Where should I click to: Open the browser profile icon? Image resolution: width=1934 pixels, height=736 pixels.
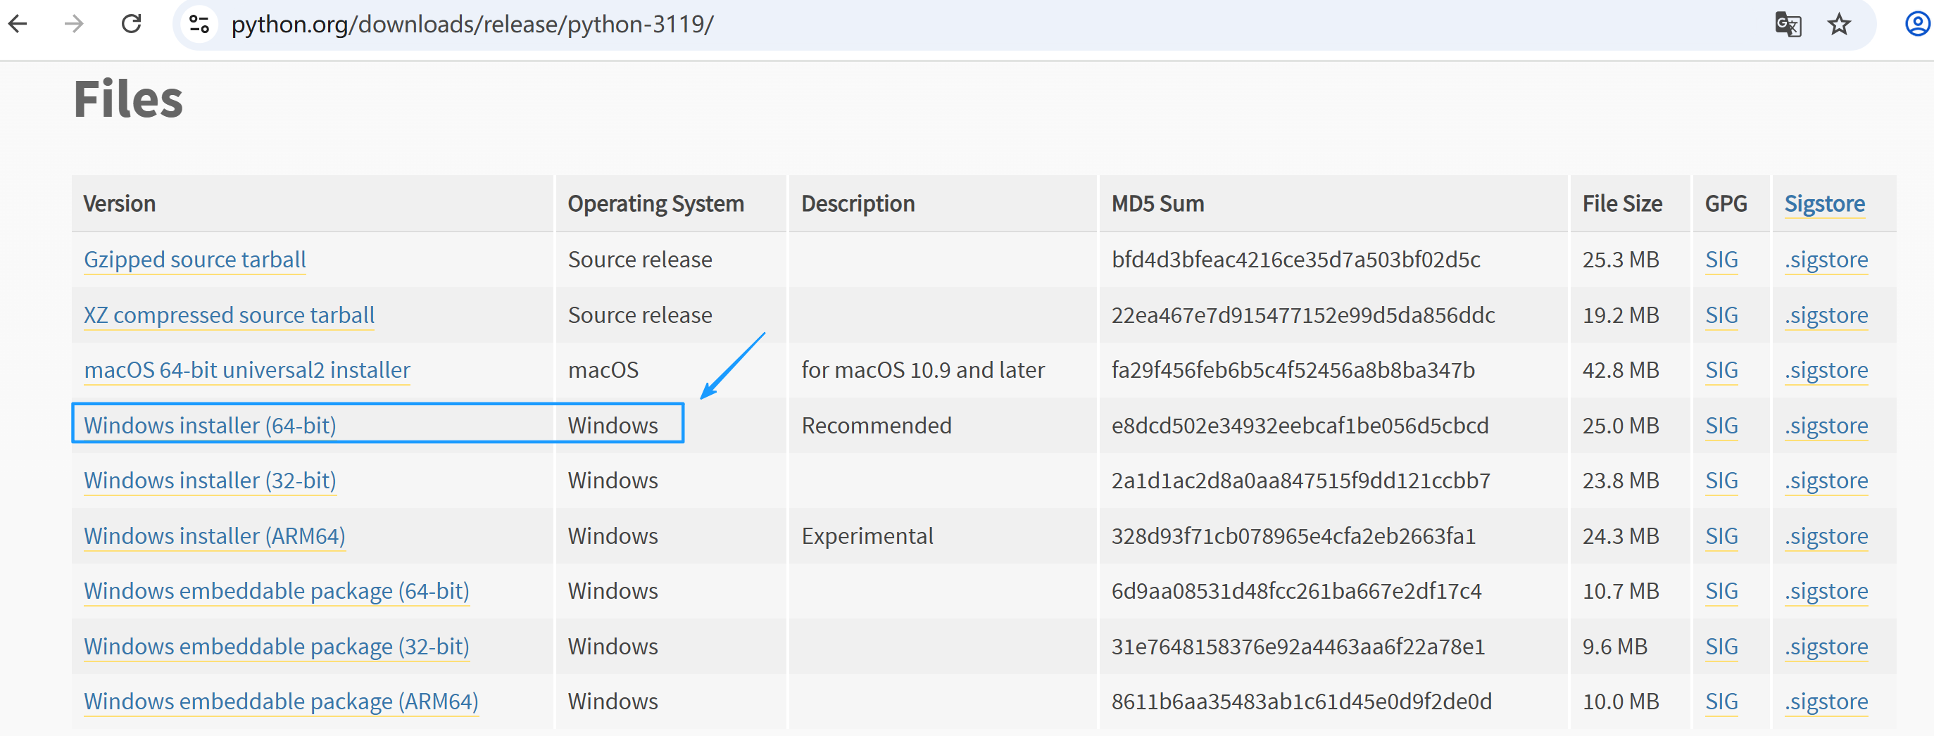click(x=1919, y=24)
